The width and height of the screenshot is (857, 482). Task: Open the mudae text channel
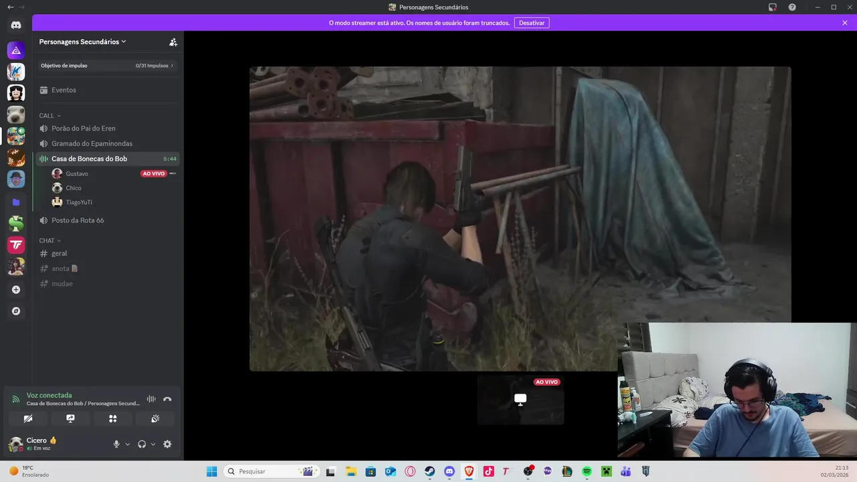pyautogui.click(x=107, y=284)
